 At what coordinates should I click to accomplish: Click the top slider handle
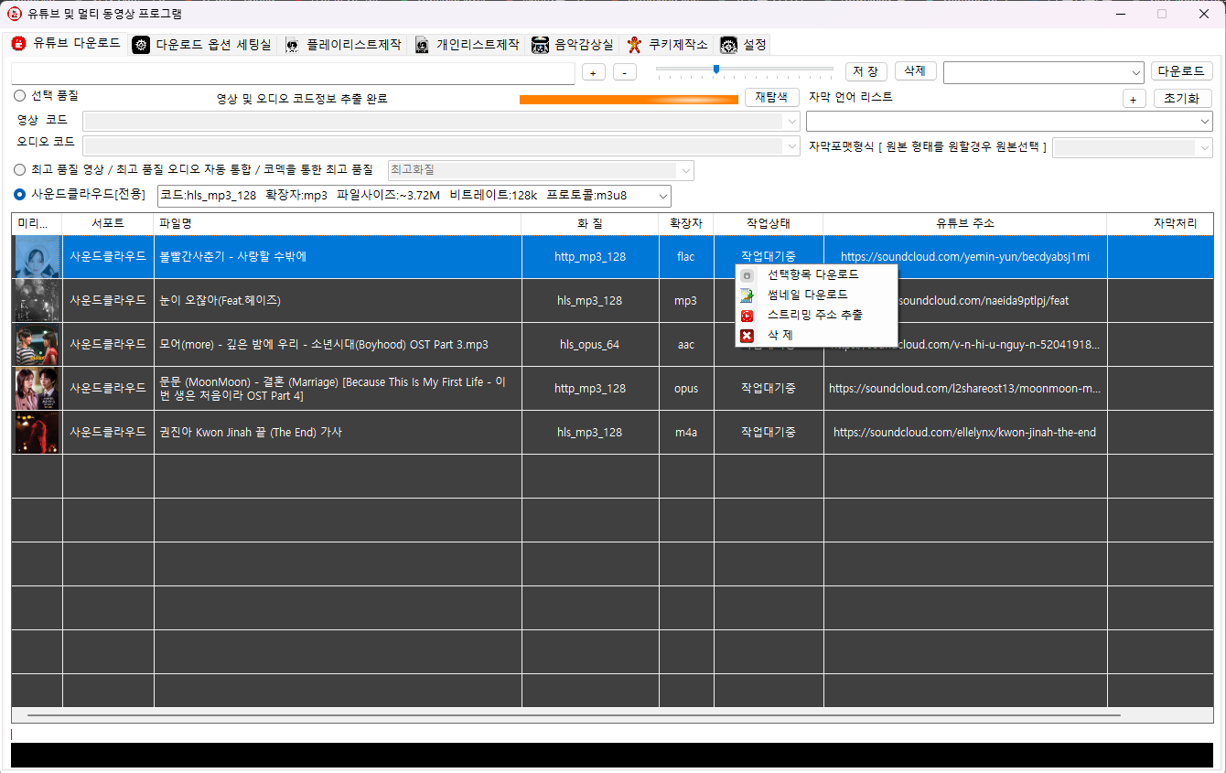(x=716, y=69)
